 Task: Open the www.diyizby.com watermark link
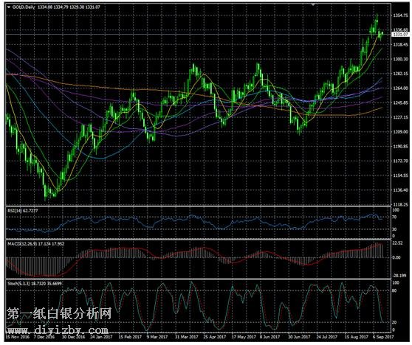point(57,330)
